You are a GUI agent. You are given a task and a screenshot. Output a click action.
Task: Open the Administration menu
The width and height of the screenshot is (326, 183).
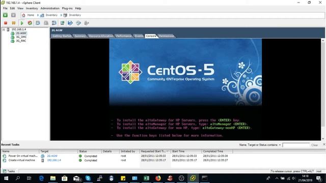tap(50, 8)
